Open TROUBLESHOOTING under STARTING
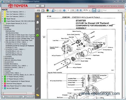Viewport: 126px width, 100px height. pyautogui.click(x=12, y=33)
